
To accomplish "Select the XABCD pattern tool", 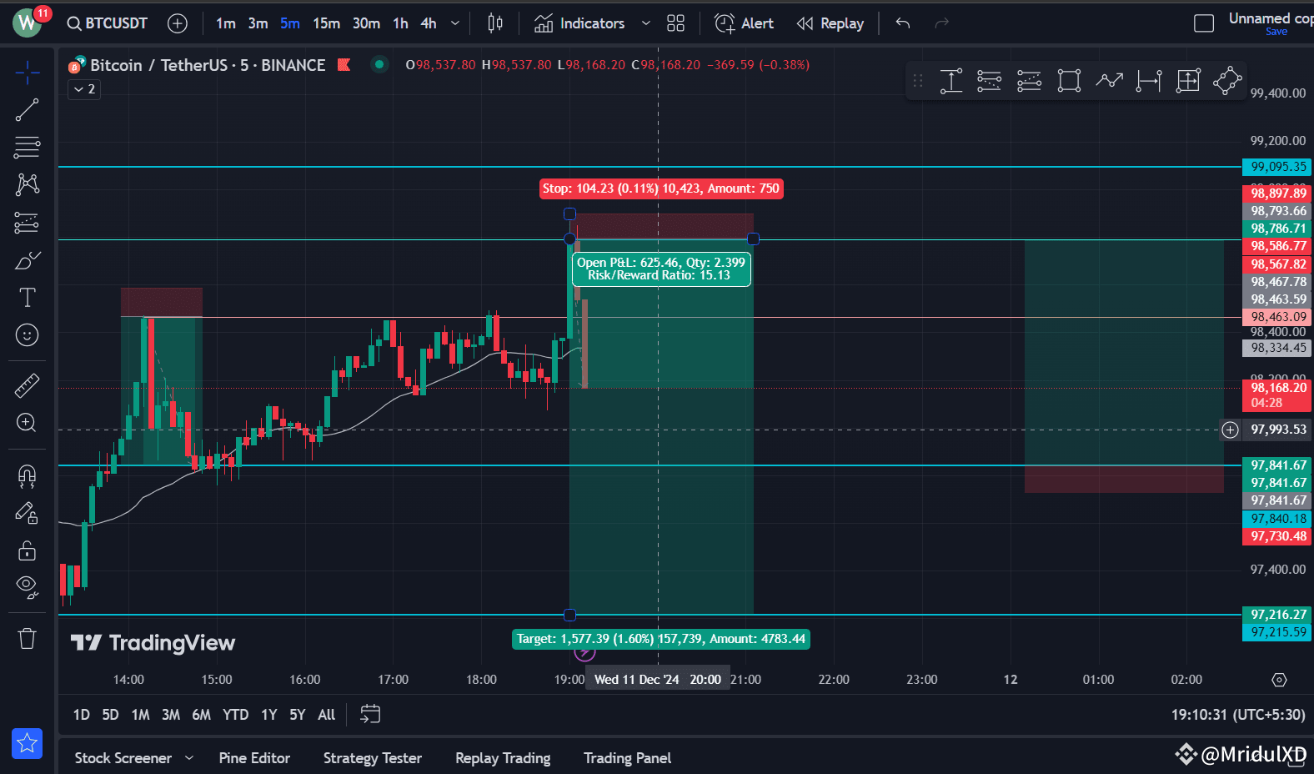I will click(x=27, y=184).
